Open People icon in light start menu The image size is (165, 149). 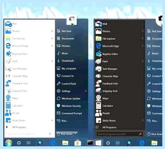(8, 113)
